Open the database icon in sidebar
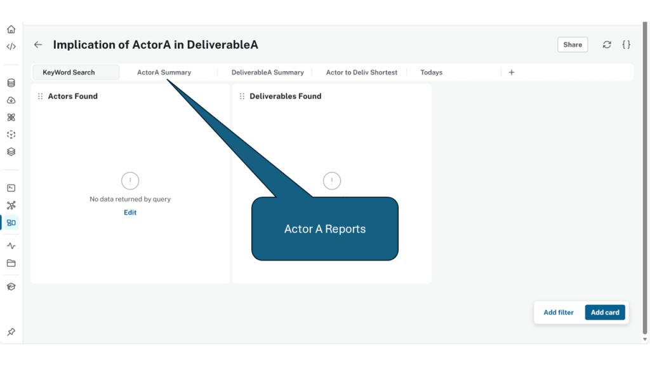 pos(11,83)
